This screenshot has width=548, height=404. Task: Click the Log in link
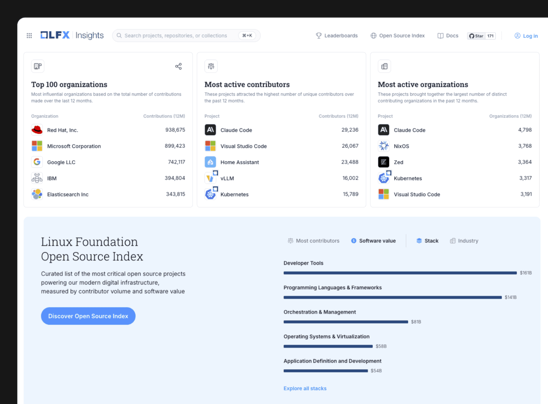pos(526,35)
